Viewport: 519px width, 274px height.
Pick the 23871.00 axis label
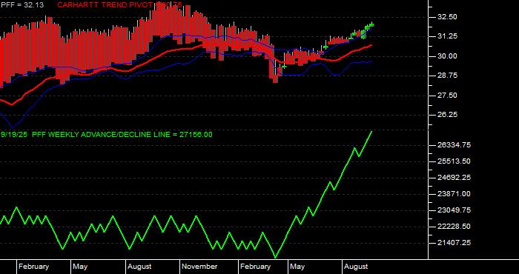(454, 194)
